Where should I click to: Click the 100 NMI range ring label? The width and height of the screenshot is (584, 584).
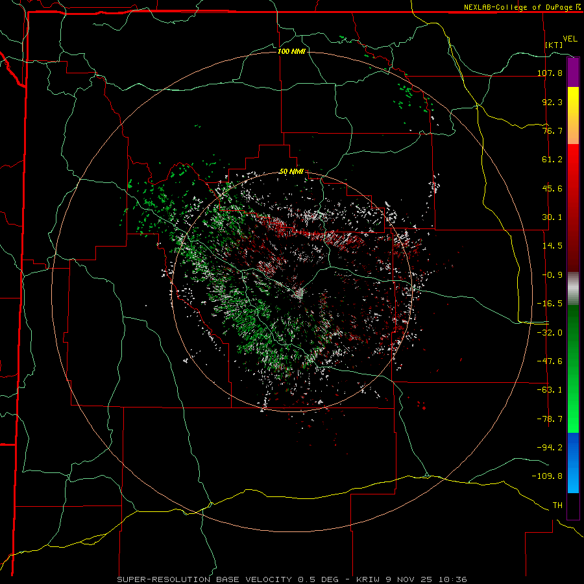point(291,51)
